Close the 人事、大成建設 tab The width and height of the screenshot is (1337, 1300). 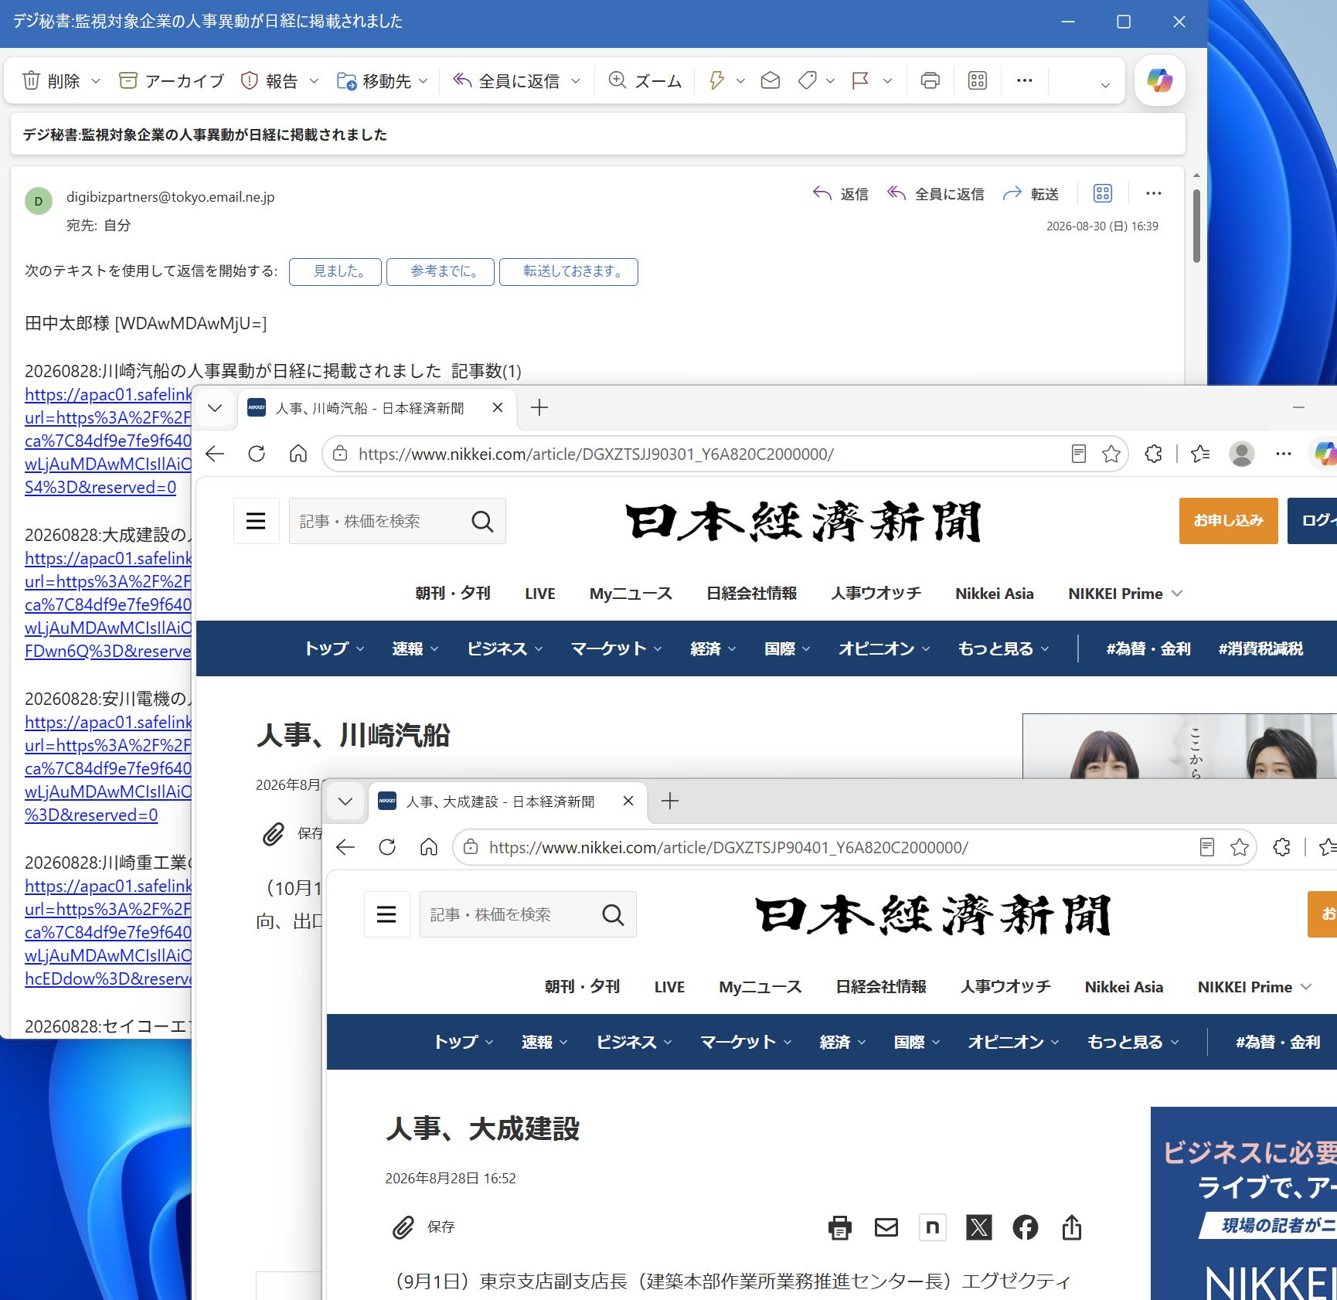(x=628, y=801)
